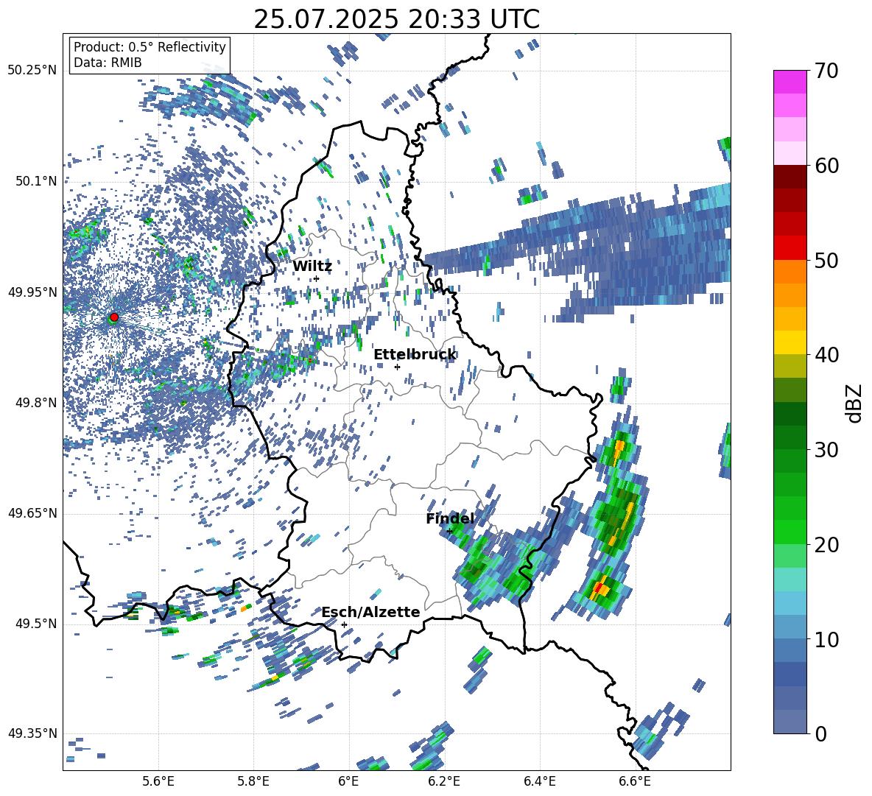Image resolution: width=872 pixels, height=796 pixels.
Task: Click the 10 tick on colorbar
Action: 826,639
